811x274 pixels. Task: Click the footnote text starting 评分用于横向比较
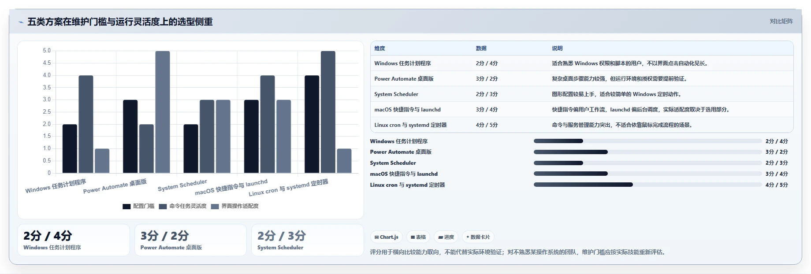518,252
